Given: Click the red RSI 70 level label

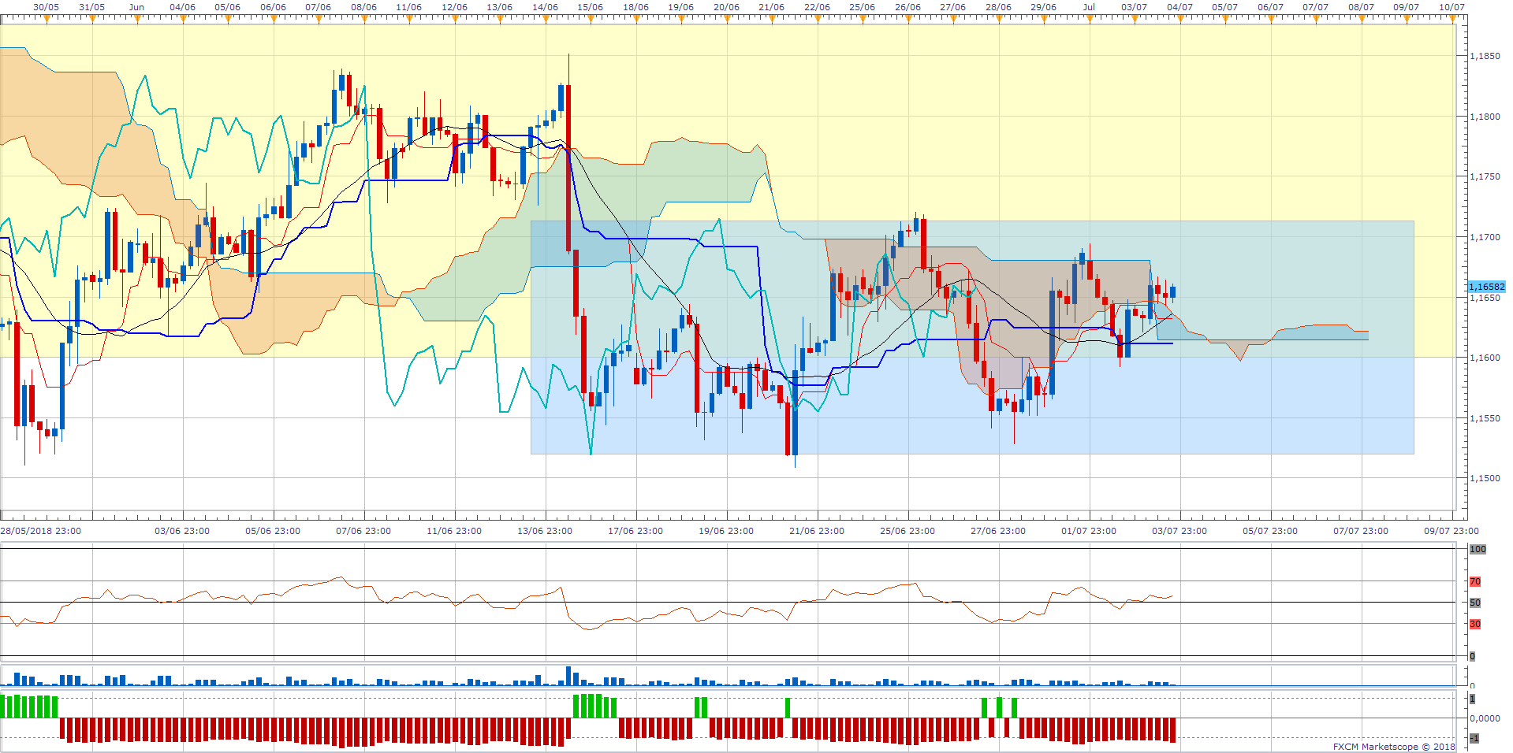Looking at the screenshot, I should point(1475,581).
